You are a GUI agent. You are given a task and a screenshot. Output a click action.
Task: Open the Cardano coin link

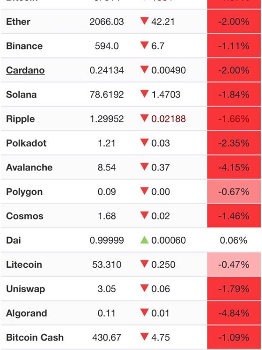(25, 70)
